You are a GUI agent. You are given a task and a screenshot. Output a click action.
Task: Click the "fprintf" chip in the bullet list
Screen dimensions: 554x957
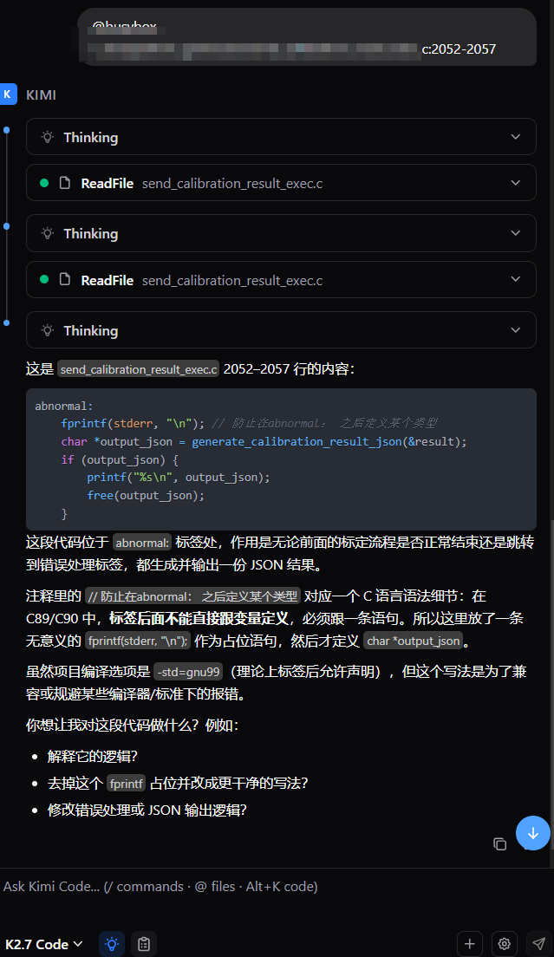[x=127, y=783]
